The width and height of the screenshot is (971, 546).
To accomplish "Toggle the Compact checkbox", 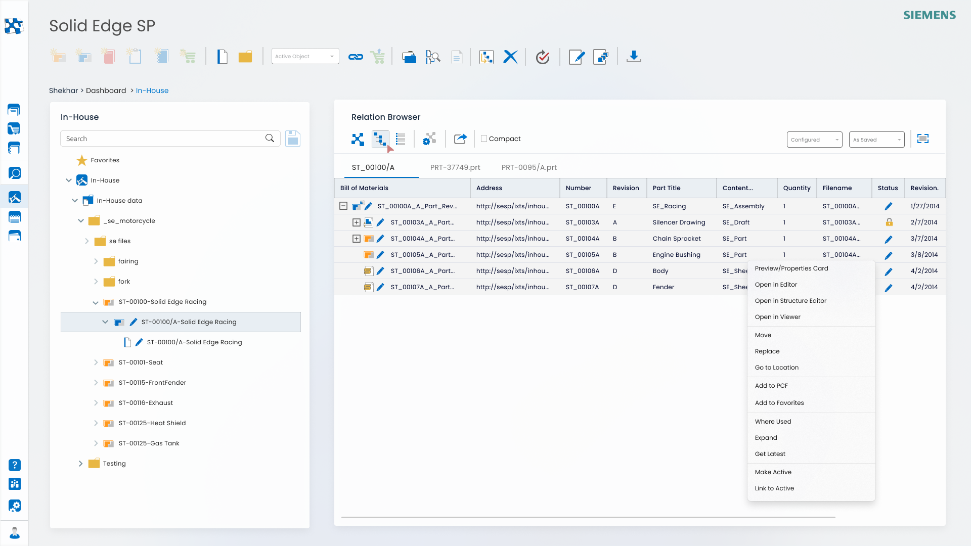I will tap(484, 139).
